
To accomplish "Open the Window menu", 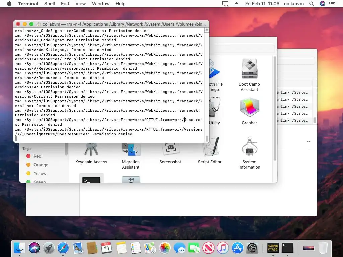I will [x=100, y=4].
